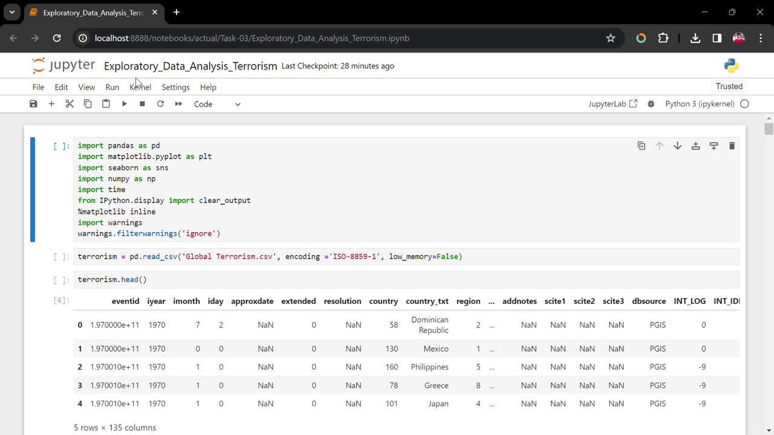Insert a cell below the imports cell
This screenshot has height=435, width=774.
(714, 146)
